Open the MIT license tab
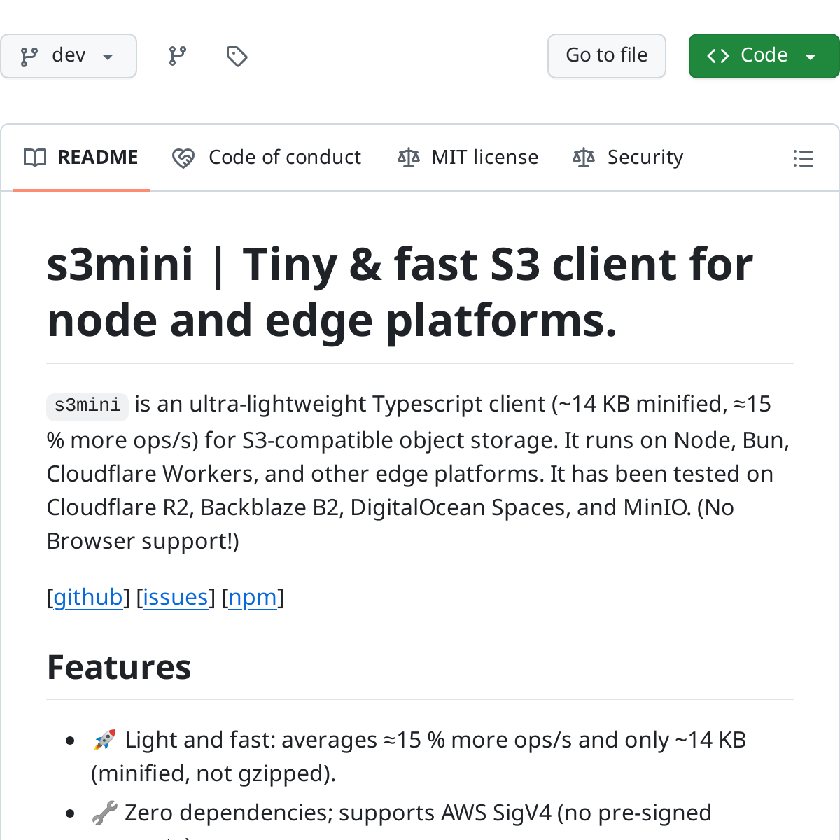Viewport: 840px width, 840px height. [x=468, y=157]
